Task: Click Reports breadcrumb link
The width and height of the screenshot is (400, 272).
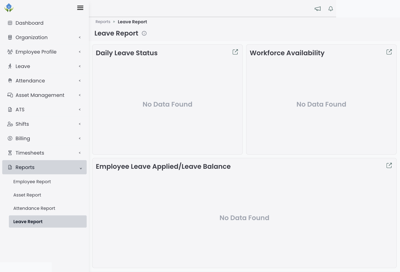Action: (x=103, y=22)
